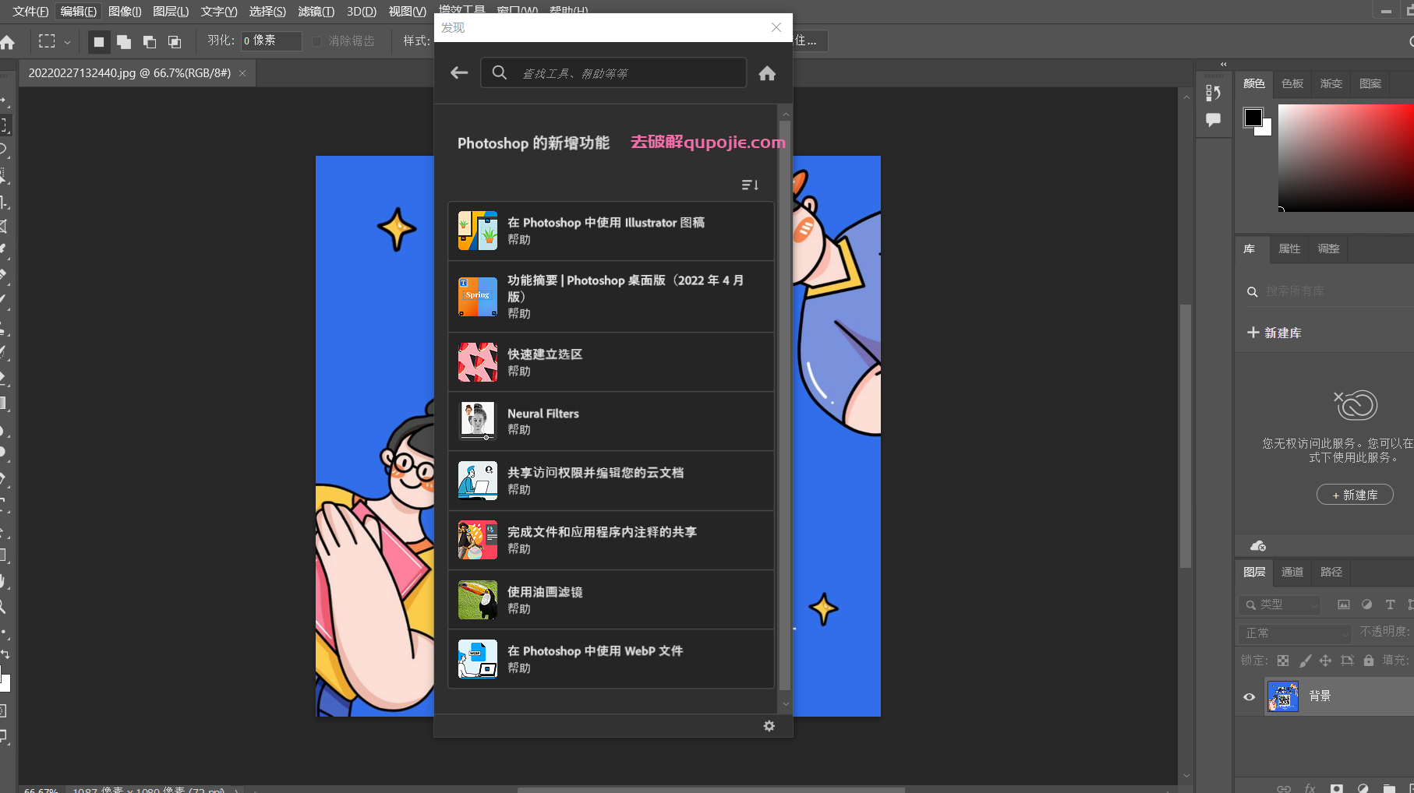
Task: Open the Discover panel home icon
Action: [x=767, y=73]
